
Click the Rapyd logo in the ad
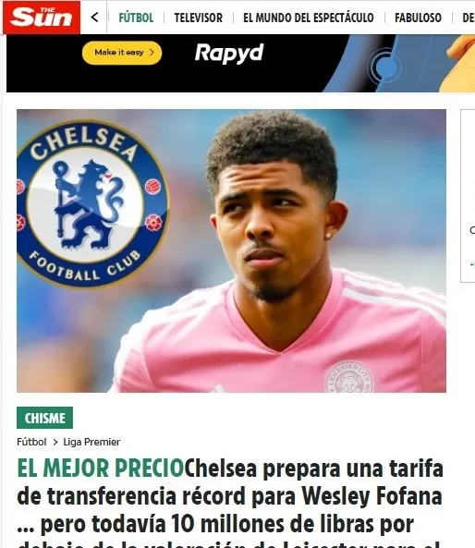point(229,53)
